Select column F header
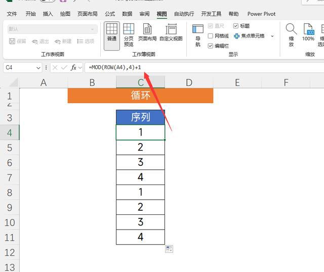Screen dimensions: 324x272 [x=286, y=82]
